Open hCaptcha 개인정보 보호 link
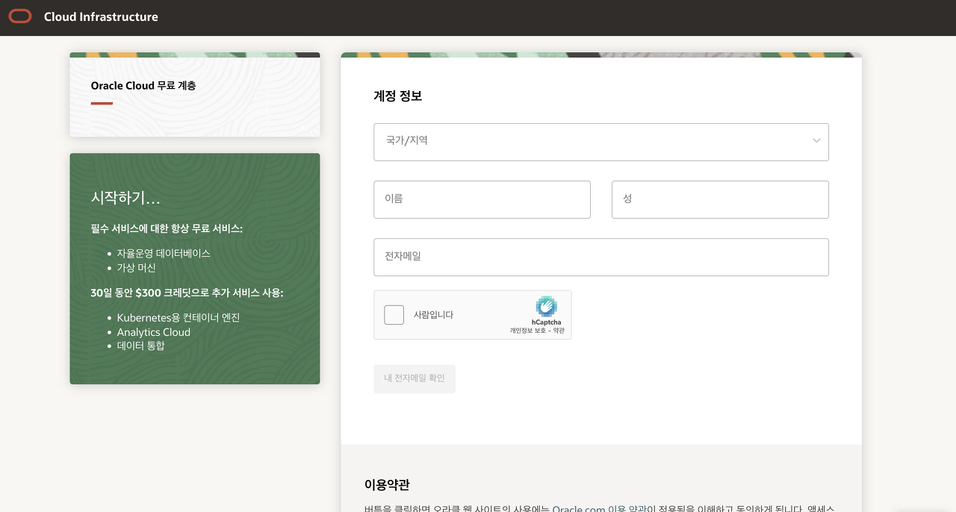The width and height of the screenshot is (956, 512). point(528,331)
